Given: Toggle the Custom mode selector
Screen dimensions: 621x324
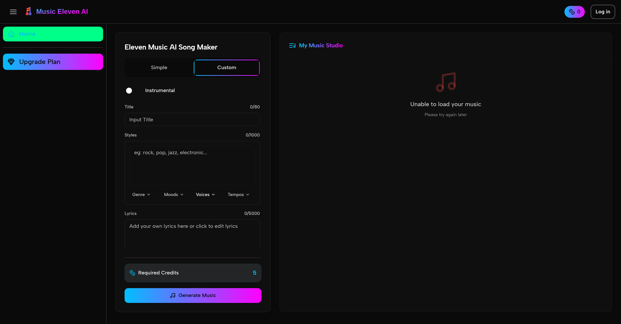Looking at the screenshot, I should [x=226, y=67].
